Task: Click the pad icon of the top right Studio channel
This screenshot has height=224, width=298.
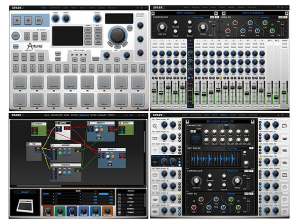Action: point(284,125)
